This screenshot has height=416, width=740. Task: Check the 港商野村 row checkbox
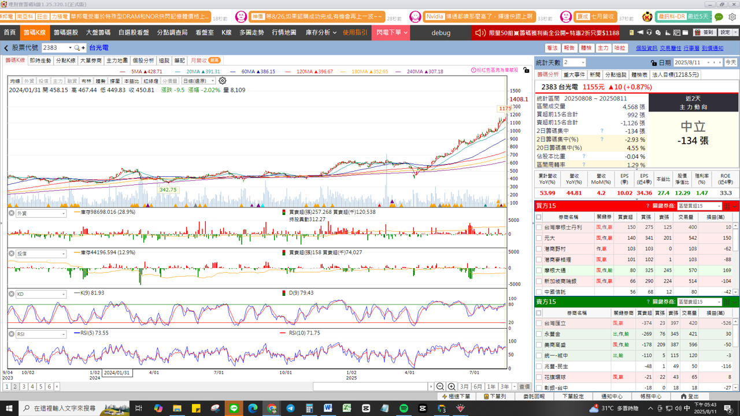(539, 249)
